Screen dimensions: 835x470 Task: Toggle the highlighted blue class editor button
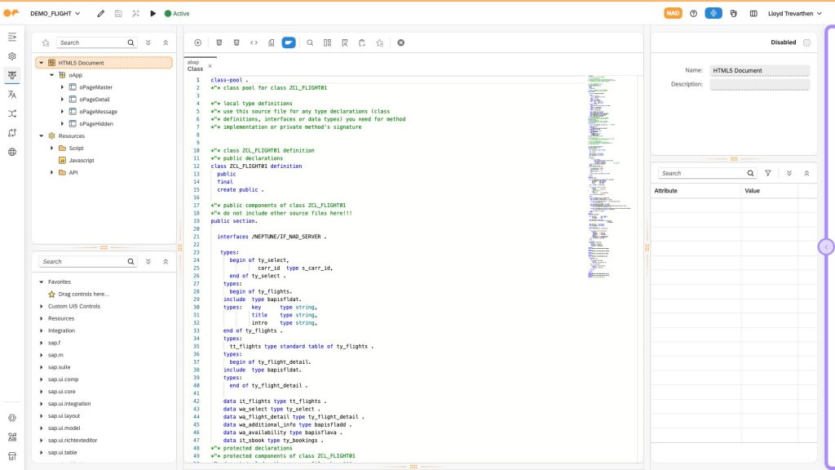pyautogui.click(x=289, y=42)
